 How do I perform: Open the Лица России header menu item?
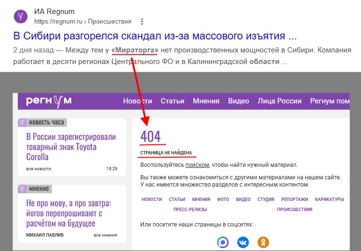280,101
